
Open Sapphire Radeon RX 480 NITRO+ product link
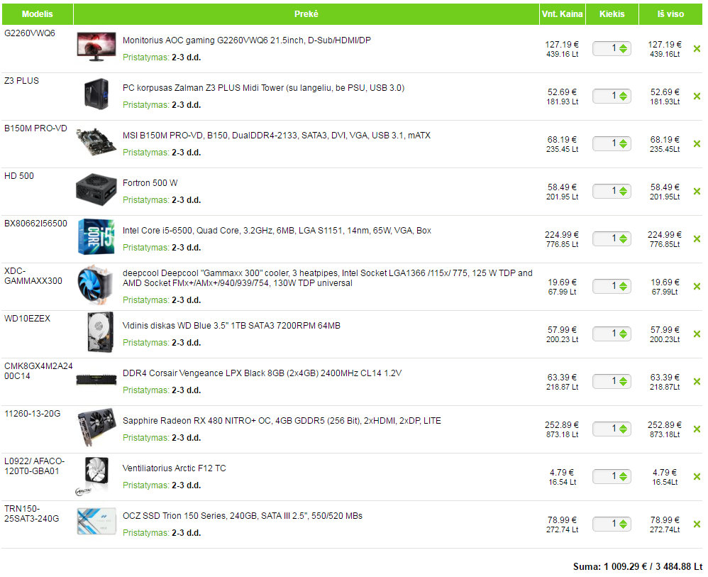tap(282, 421)
